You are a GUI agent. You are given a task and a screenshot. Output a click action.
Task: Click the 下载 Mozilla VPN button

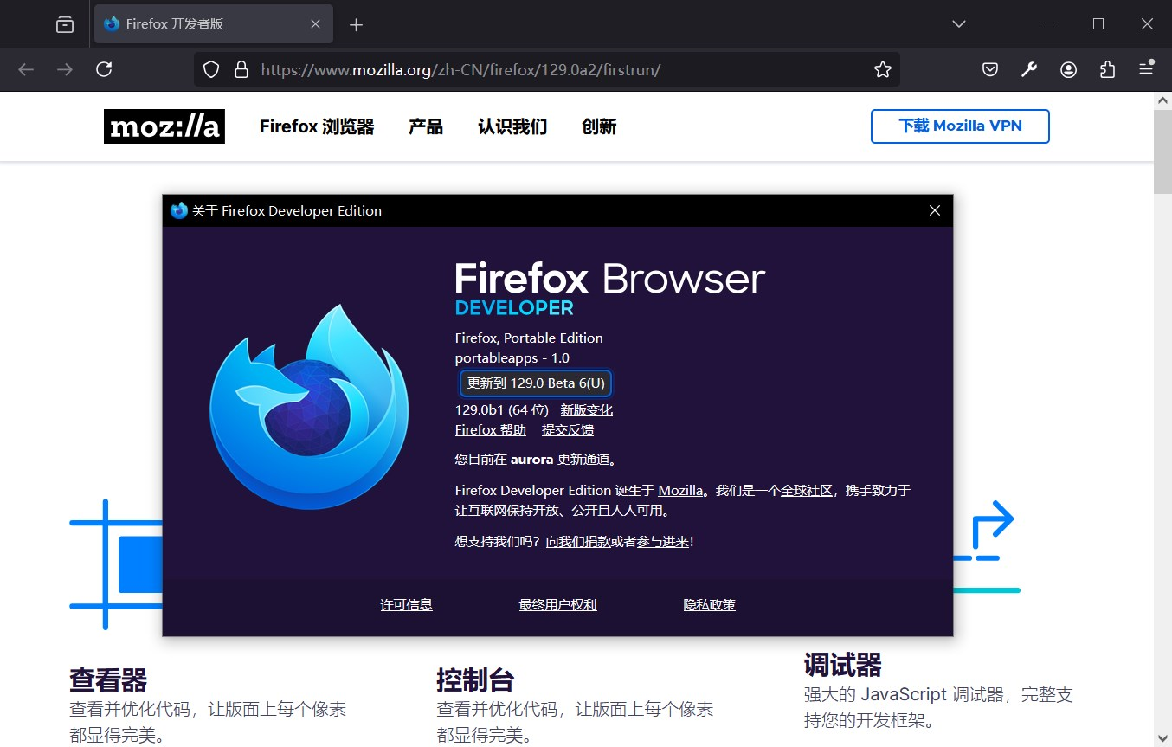click(959, 126)
